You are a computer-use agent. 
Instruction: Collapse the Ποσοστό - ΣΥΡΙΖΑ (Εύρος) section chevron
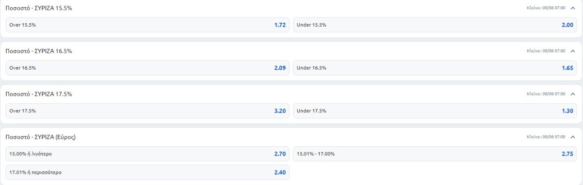573,137
